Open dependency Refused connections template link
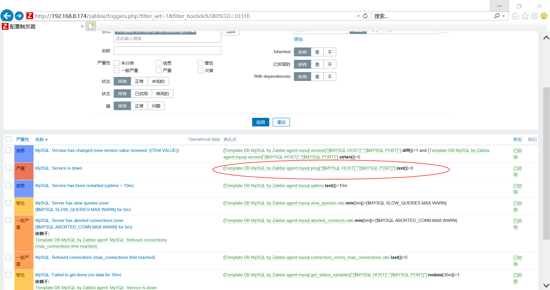This screenshot has width=550, height=290. tap(101, 243)
